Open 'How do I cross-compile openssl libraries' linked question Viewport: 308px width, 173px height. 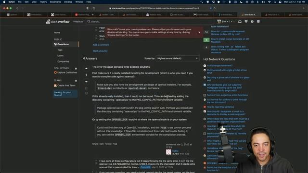[228, 33]
